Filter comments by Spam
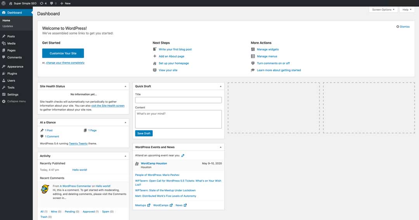This screenshot has height=220, width=419. 106,211
